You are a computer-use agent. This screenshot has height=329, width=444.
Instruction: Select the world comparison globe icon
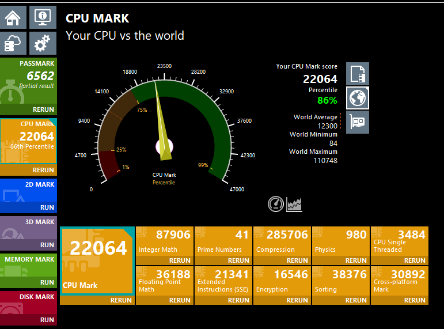coord(358,98)
